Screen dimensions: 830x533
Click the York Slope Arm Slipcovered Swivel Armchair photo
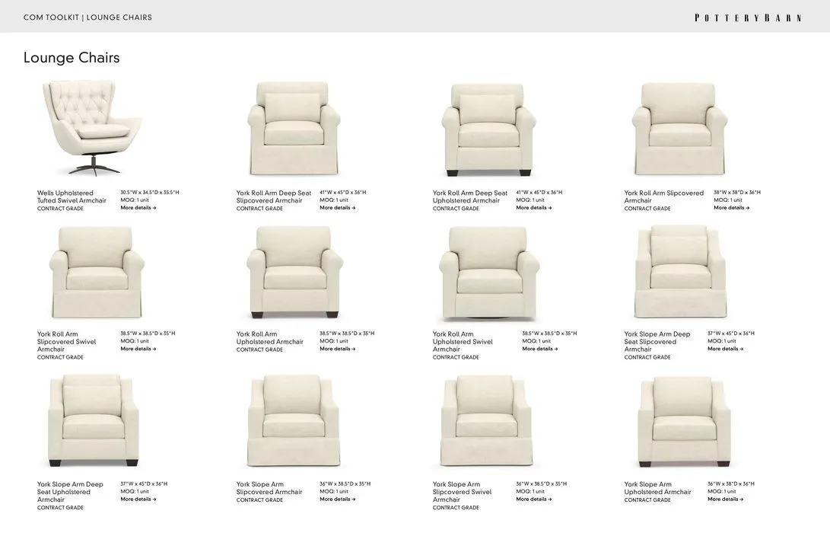click(486, 421)
